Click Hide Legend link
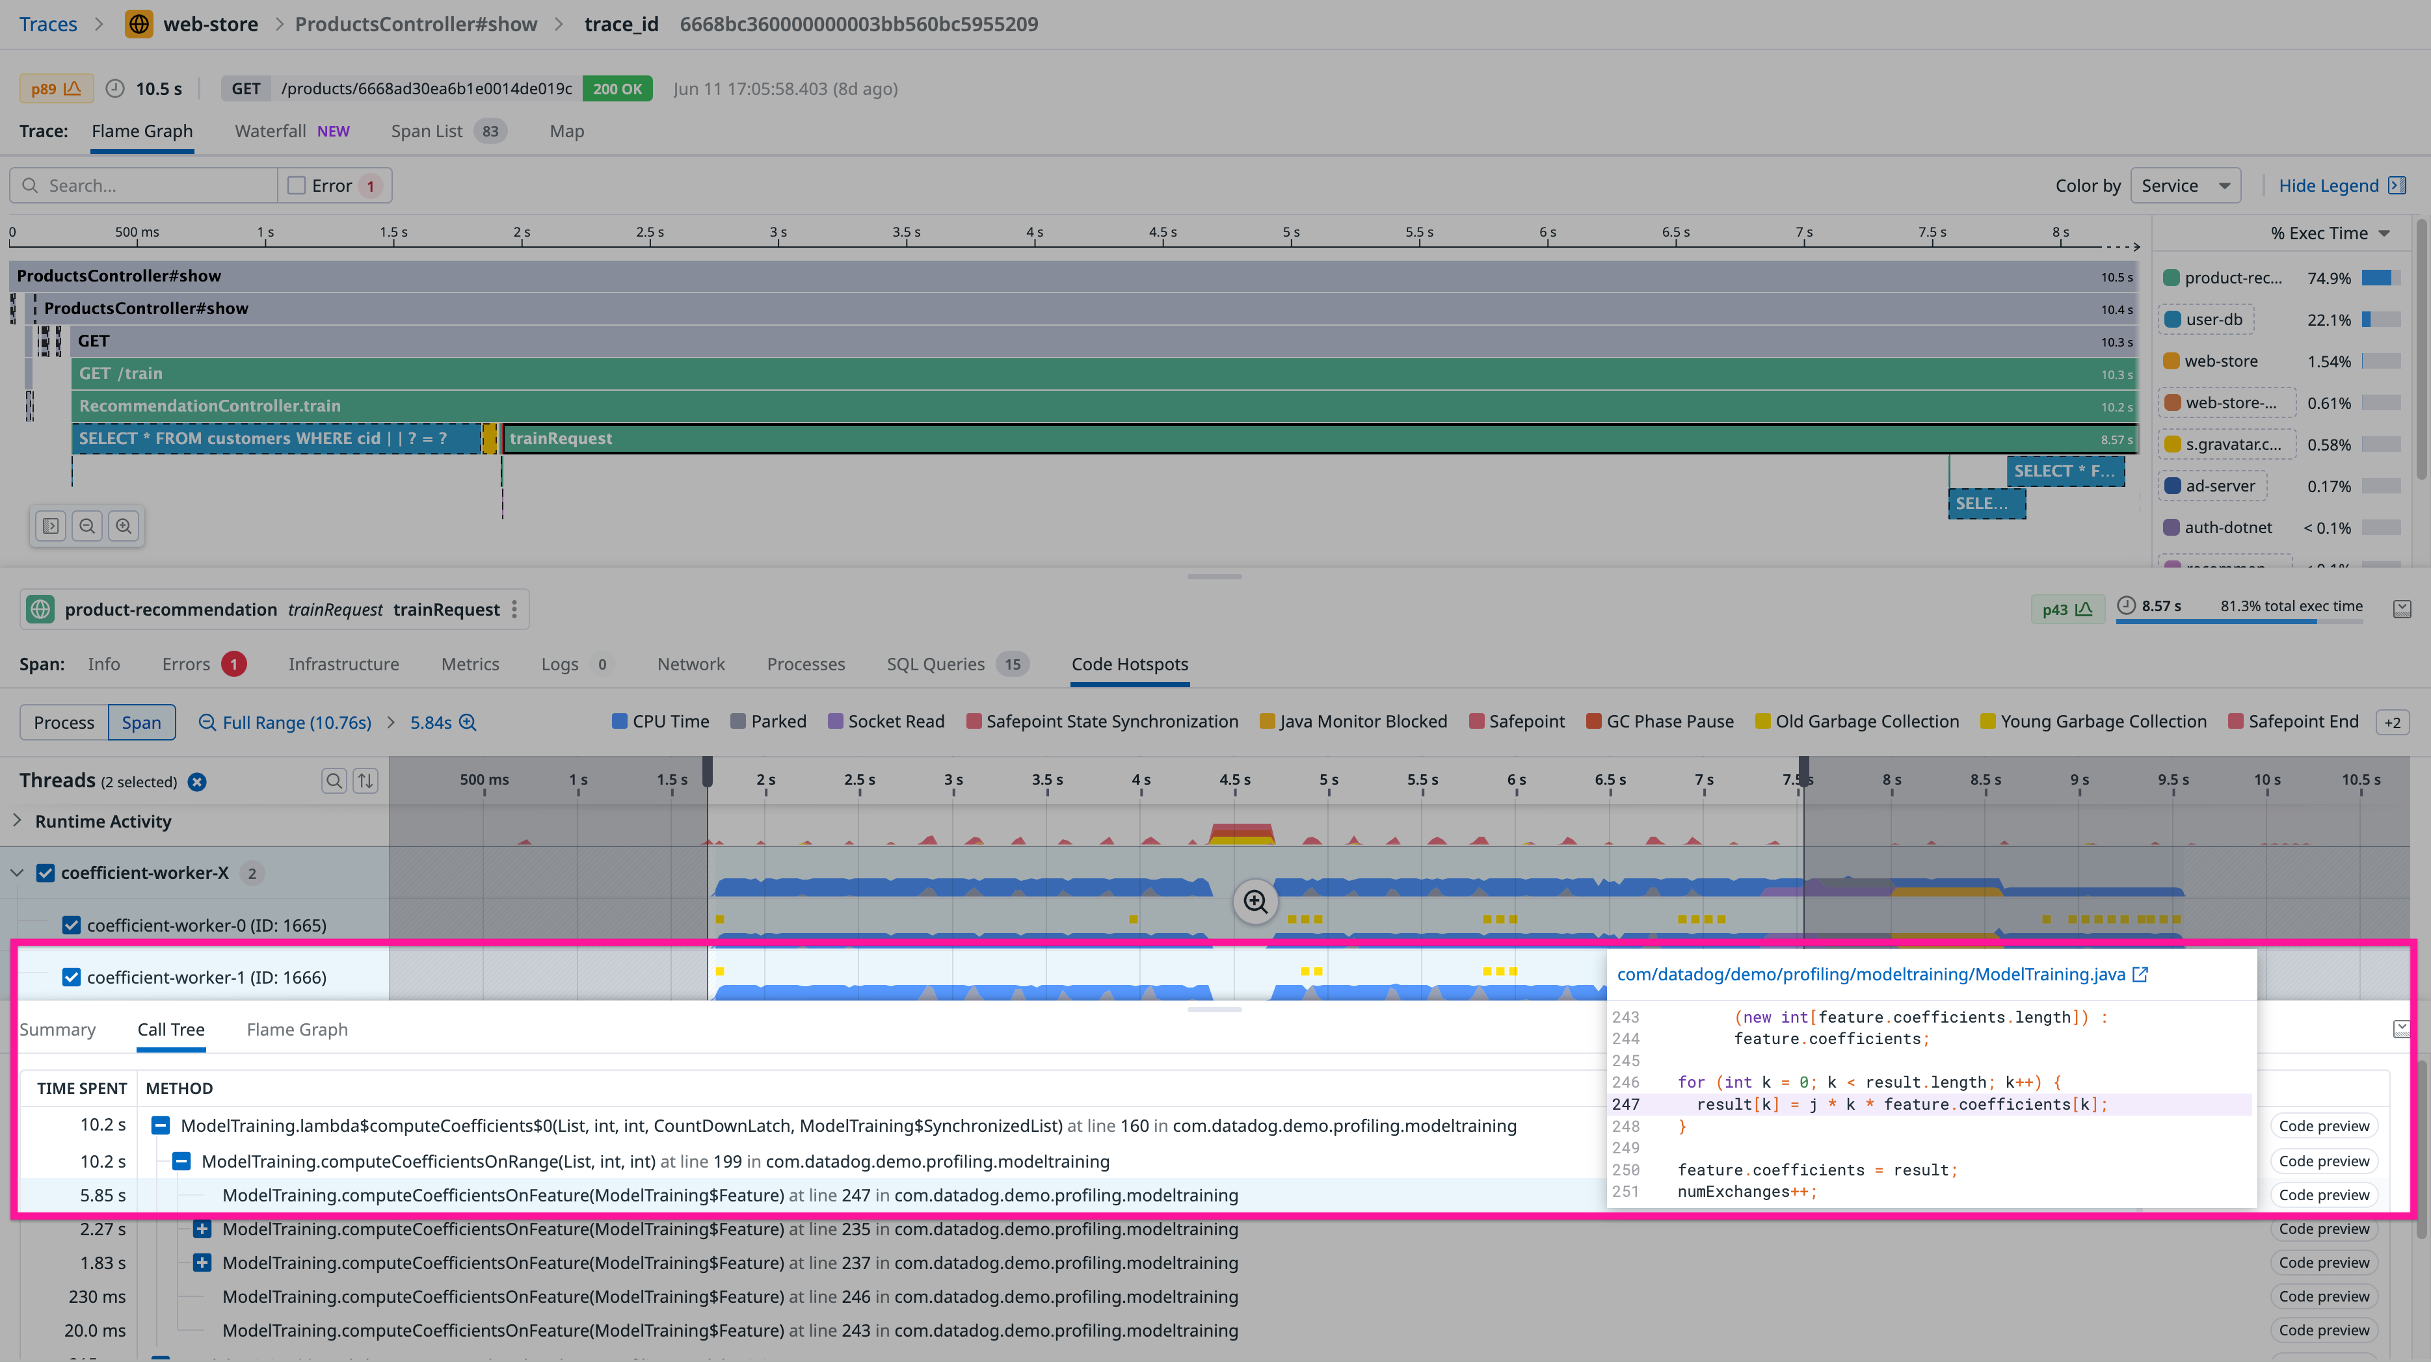This screenshot has height=1362, width=2431. click(x=2329, y=185)
